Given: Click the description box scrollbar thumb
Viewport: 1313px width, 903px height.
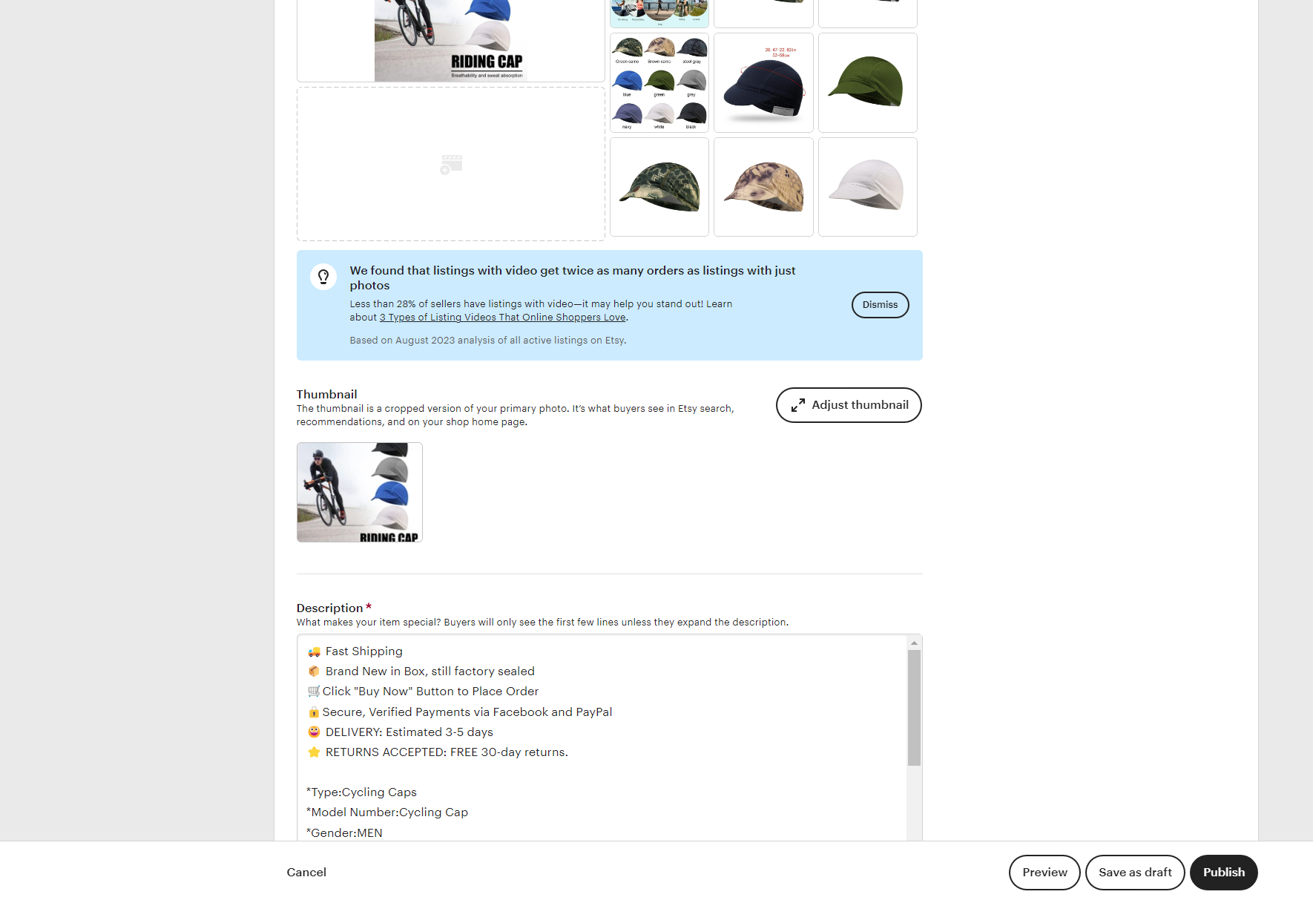Looking at the screenshot, I should pos(914,708).
